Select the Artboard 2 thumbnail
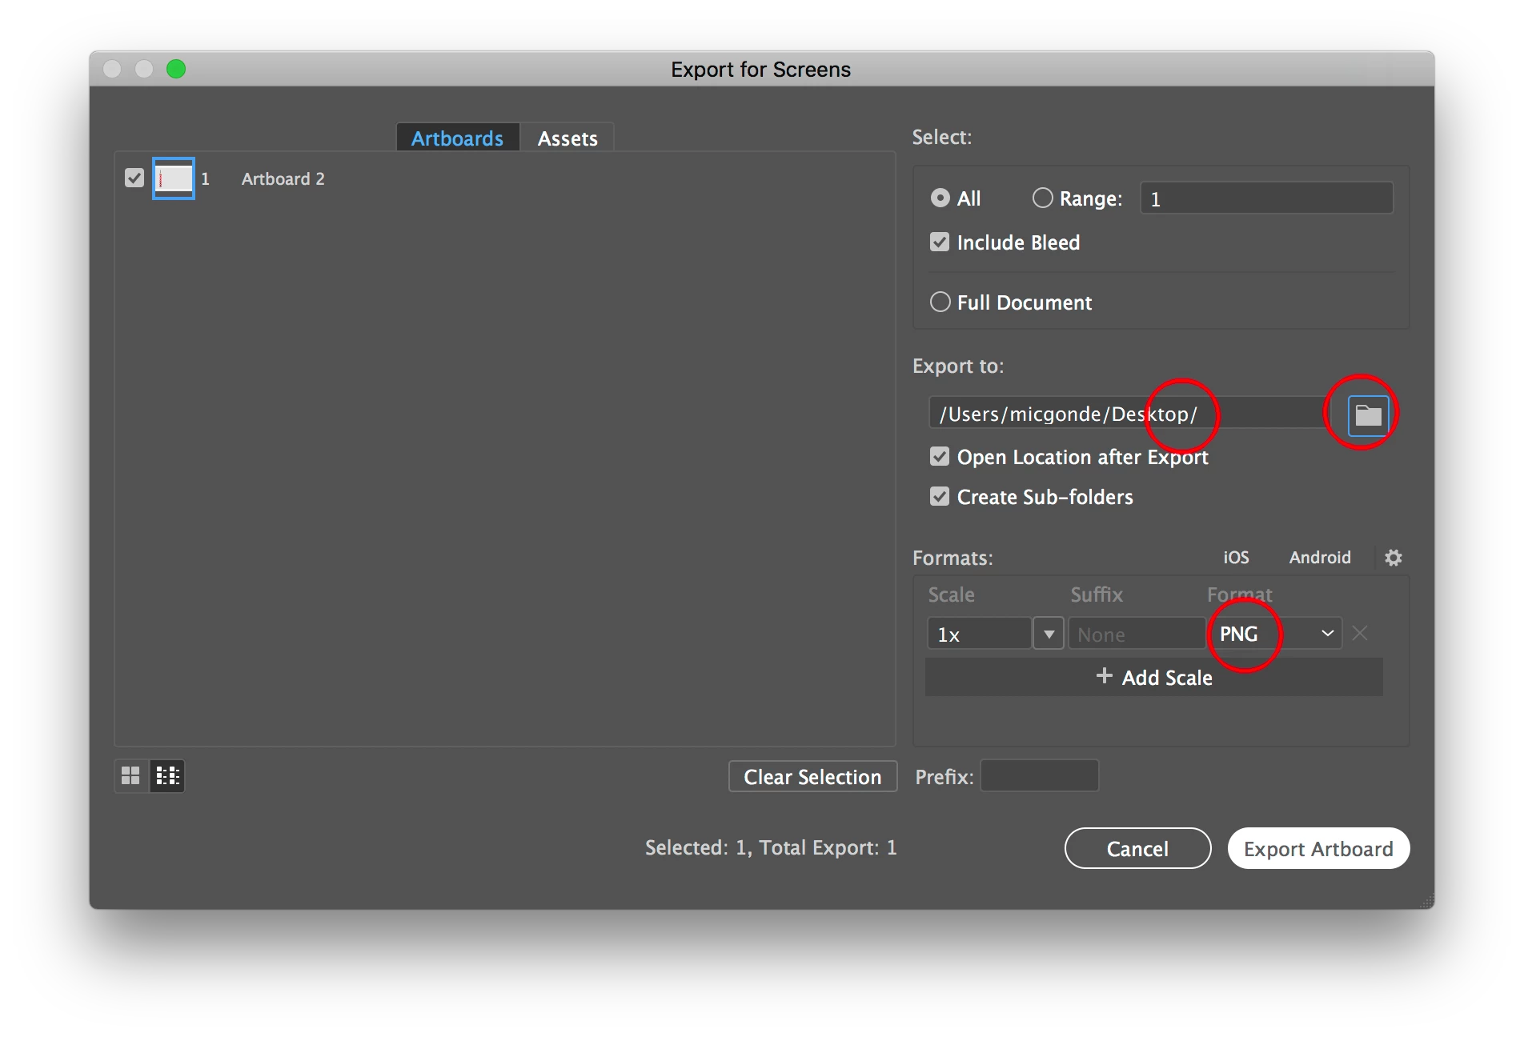Screen dimensions: 1524x1037 tap(174, 178)
